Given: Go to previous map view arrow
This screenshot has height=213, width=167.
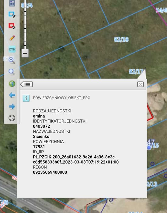Looking at the screenshot, I should pos(12,95).
